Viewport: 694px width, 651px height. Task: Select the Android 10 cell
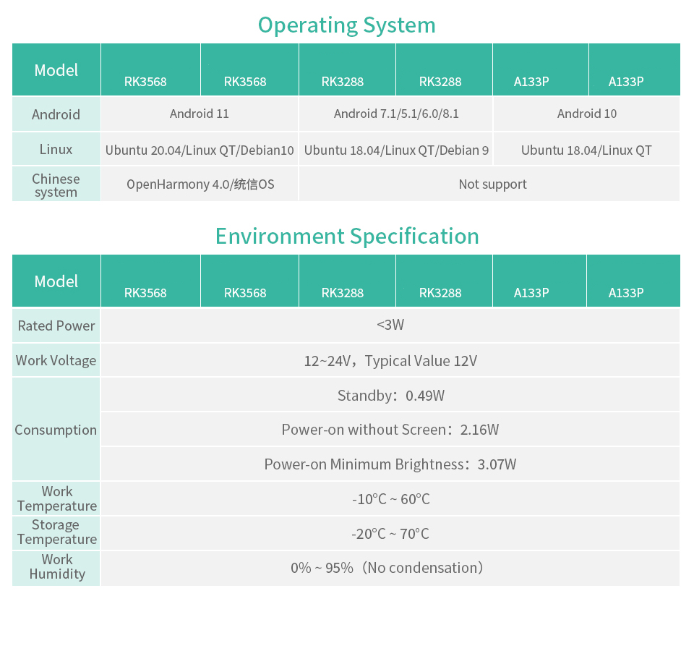pyautogui.click(x=586, y=114)
